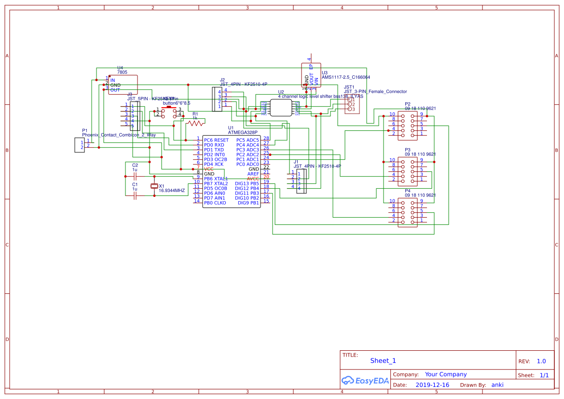This screenshot has height=399, width=564.
Task: Select the C1 capacitor symbol
Action: 135,196
